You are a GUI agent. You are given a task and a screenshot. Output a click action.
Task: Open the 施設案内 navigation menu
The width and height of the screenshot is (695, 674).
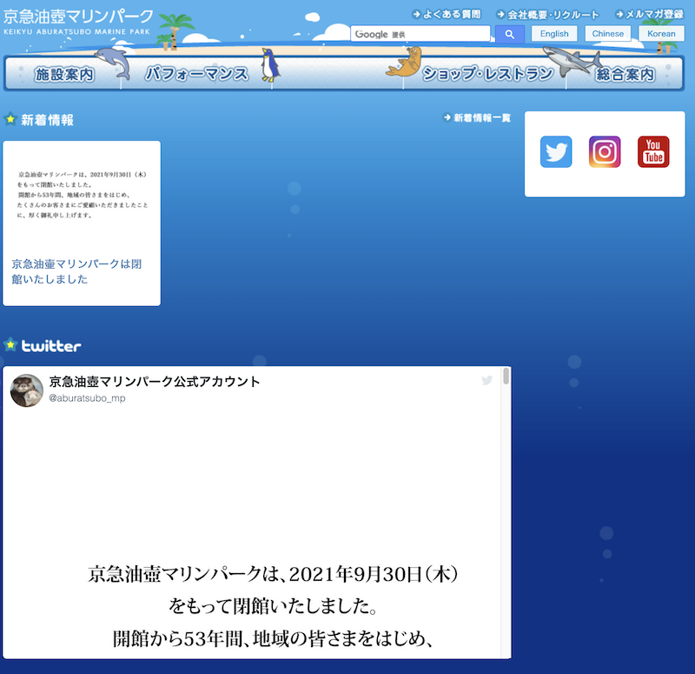64,74
